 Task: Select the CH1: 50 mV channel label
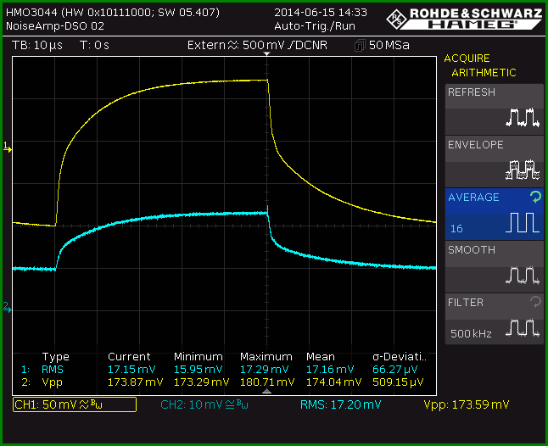coord(75,404)
